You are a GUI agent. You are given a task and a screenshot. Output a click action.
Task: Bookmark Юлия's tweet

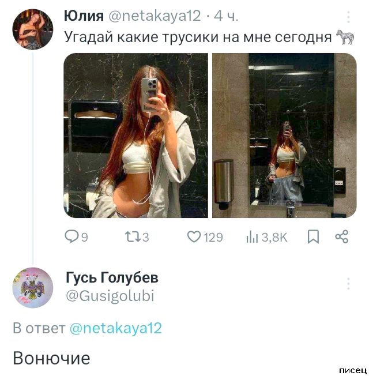pyautogui.click(x=313, y=236)
